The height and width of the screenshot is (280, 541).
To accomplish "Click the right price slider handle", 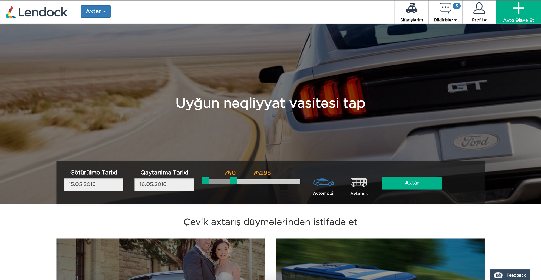I will [234, 181].
